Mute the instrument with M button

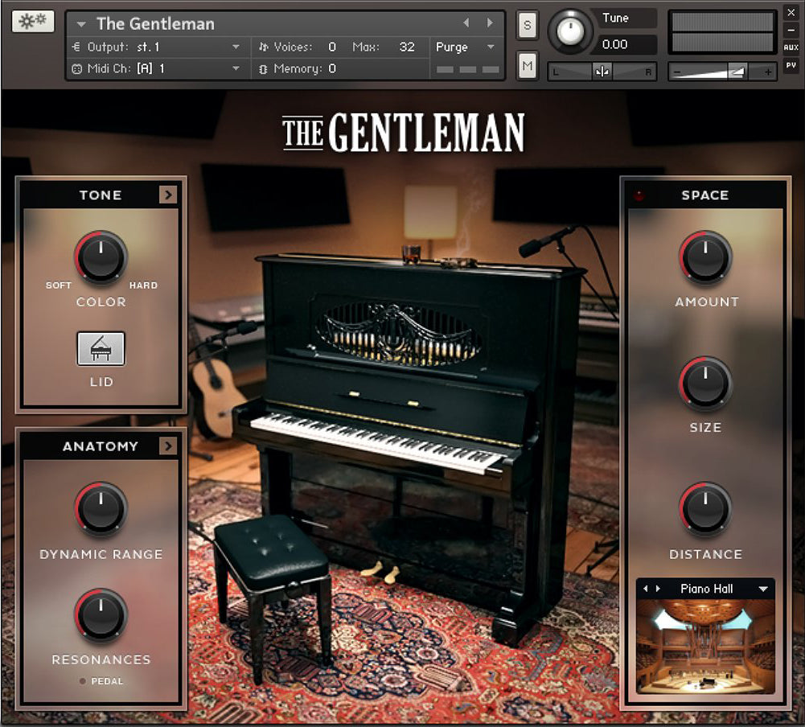[x=527, y=66]
